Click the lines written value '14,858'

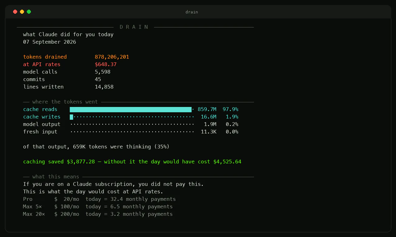pos(104,87)
